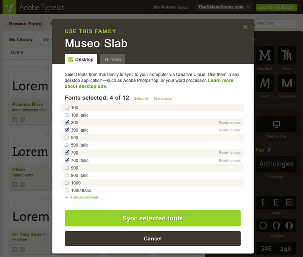Select the Decorative classification icon

click(x=287, y=83)
